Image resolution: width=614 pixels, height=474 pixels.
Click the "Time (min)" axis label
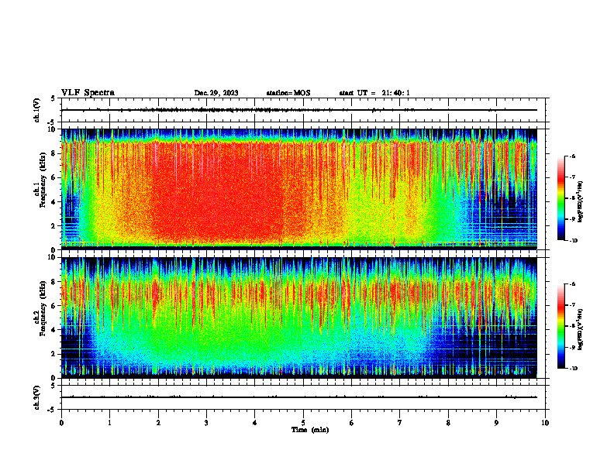310,430
